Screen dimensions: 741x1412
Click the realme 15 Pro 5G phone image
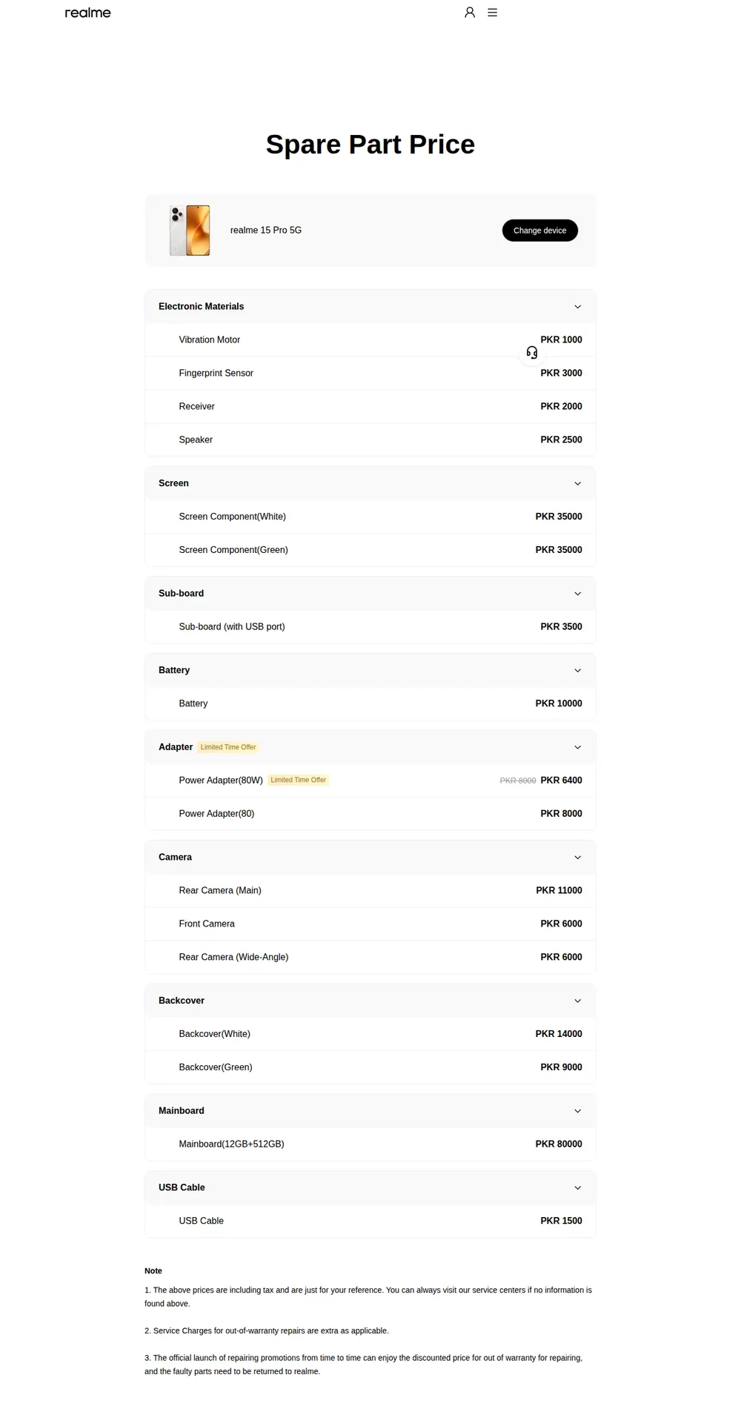(190, 231)
